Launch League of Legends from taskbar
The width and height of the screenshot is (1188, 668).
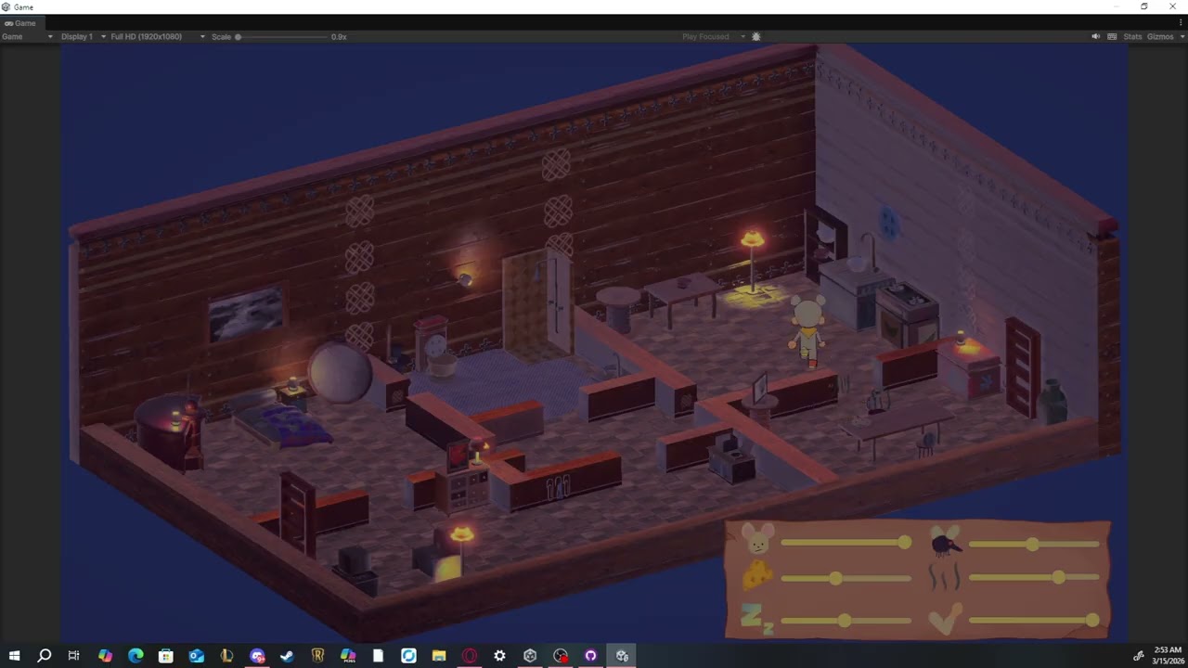click(x=226, y=656)
